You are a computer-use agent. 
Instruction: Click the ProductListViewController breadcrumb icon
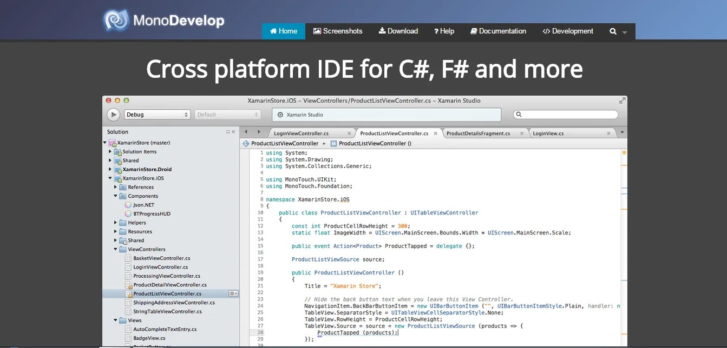[x=245, y=144]
